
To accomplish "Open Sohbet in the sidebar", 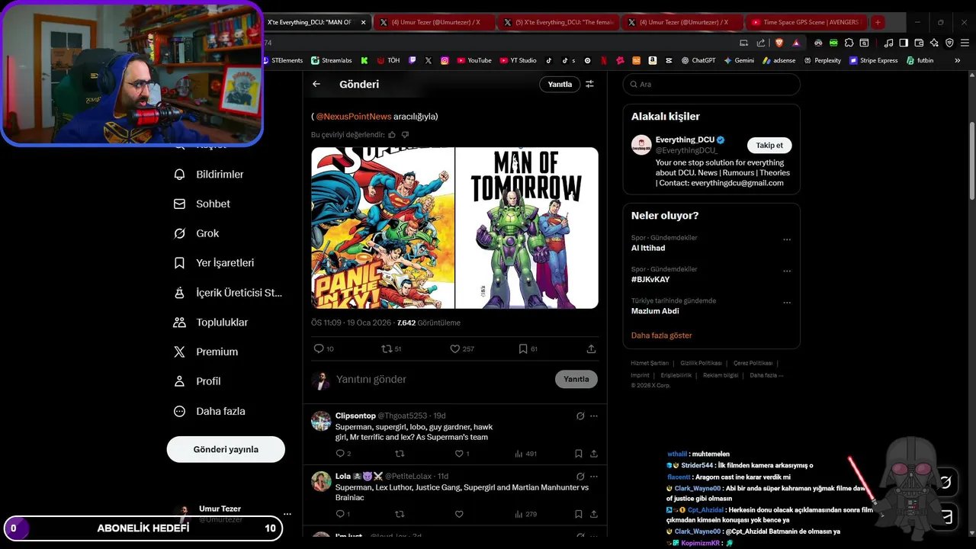I will click(202, 204).
